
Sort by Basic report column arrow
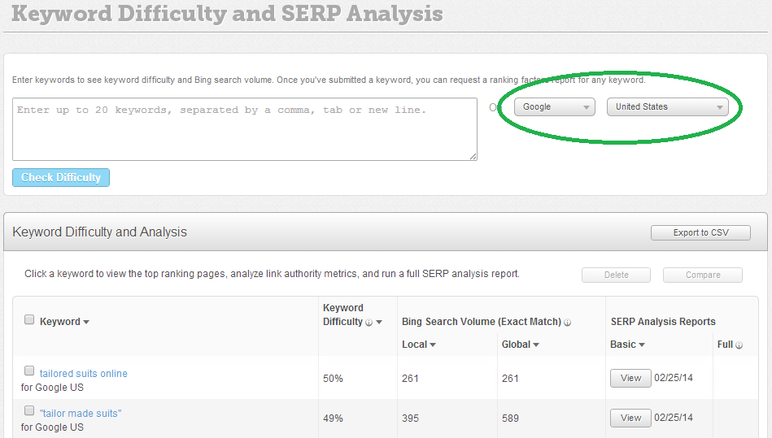point(642,345)
